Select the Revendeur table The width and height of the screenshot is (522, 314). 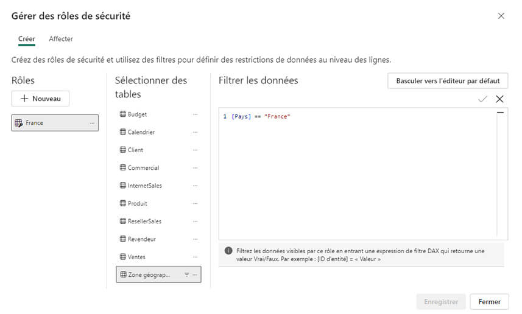pyautogui.click(x=158, y=239)
